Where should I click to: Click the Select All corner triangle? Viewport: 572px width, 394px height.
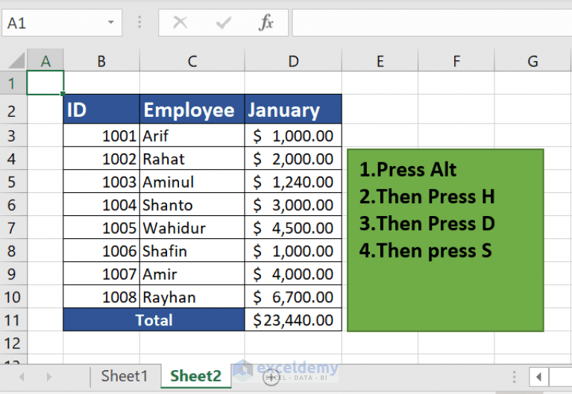(x=16, y=60)
